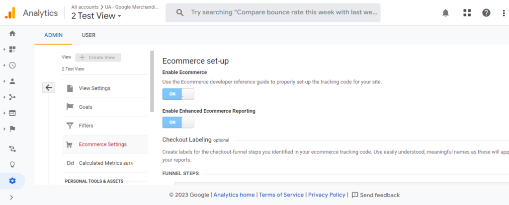Toggle the Enable Ecommerce switch
The width and height of the screenshot is (509, 205).
tap(178, 94)
